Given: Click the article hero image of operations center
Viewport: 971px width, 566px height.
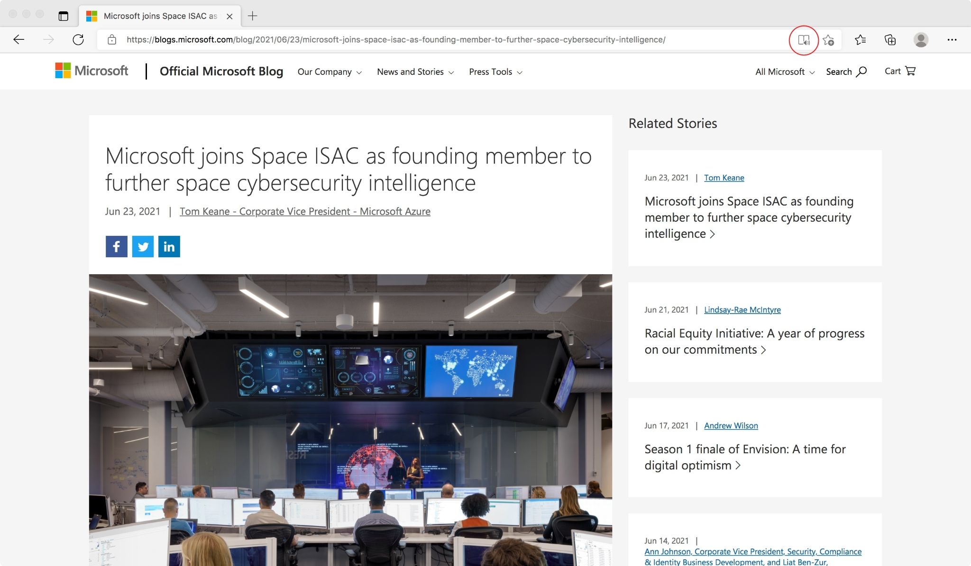Looking at the screenshot, I should click(350, 420).
